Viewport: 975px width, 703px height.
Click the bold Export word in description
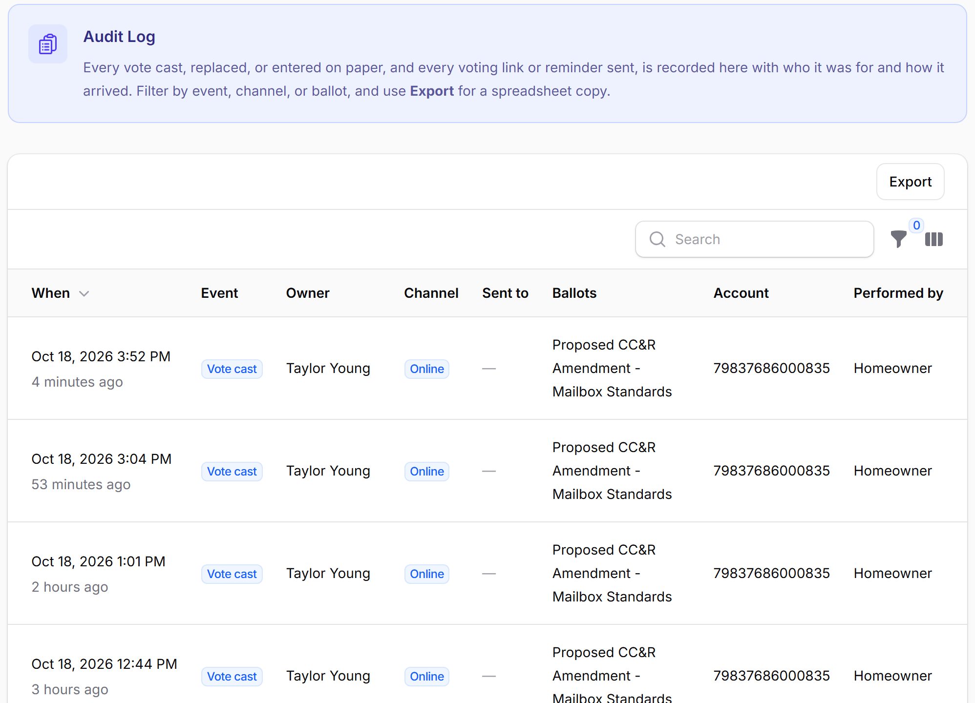pos(432,91)
